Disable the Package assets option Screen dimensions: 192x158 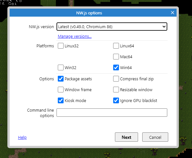tap(61, 79)
